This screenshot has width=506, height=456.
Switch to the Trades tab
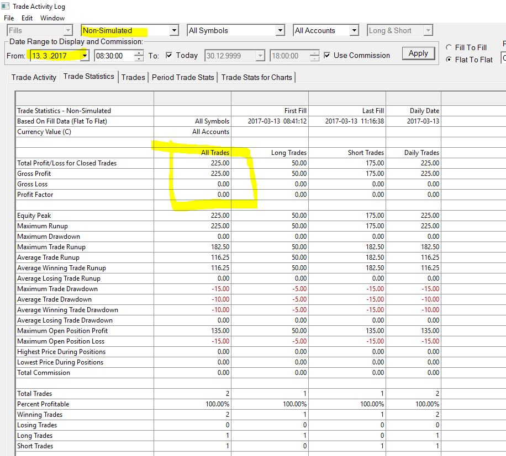(133, 77)
